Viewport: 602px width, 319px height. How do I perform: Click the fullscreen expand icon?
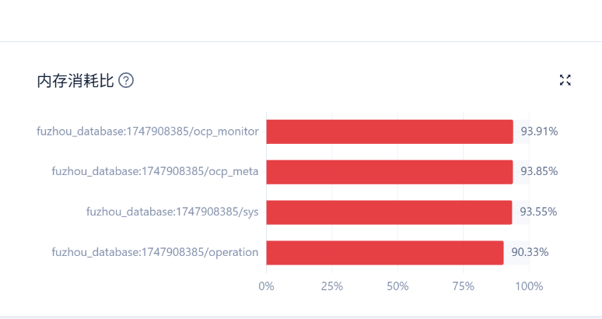coord(565,80)
